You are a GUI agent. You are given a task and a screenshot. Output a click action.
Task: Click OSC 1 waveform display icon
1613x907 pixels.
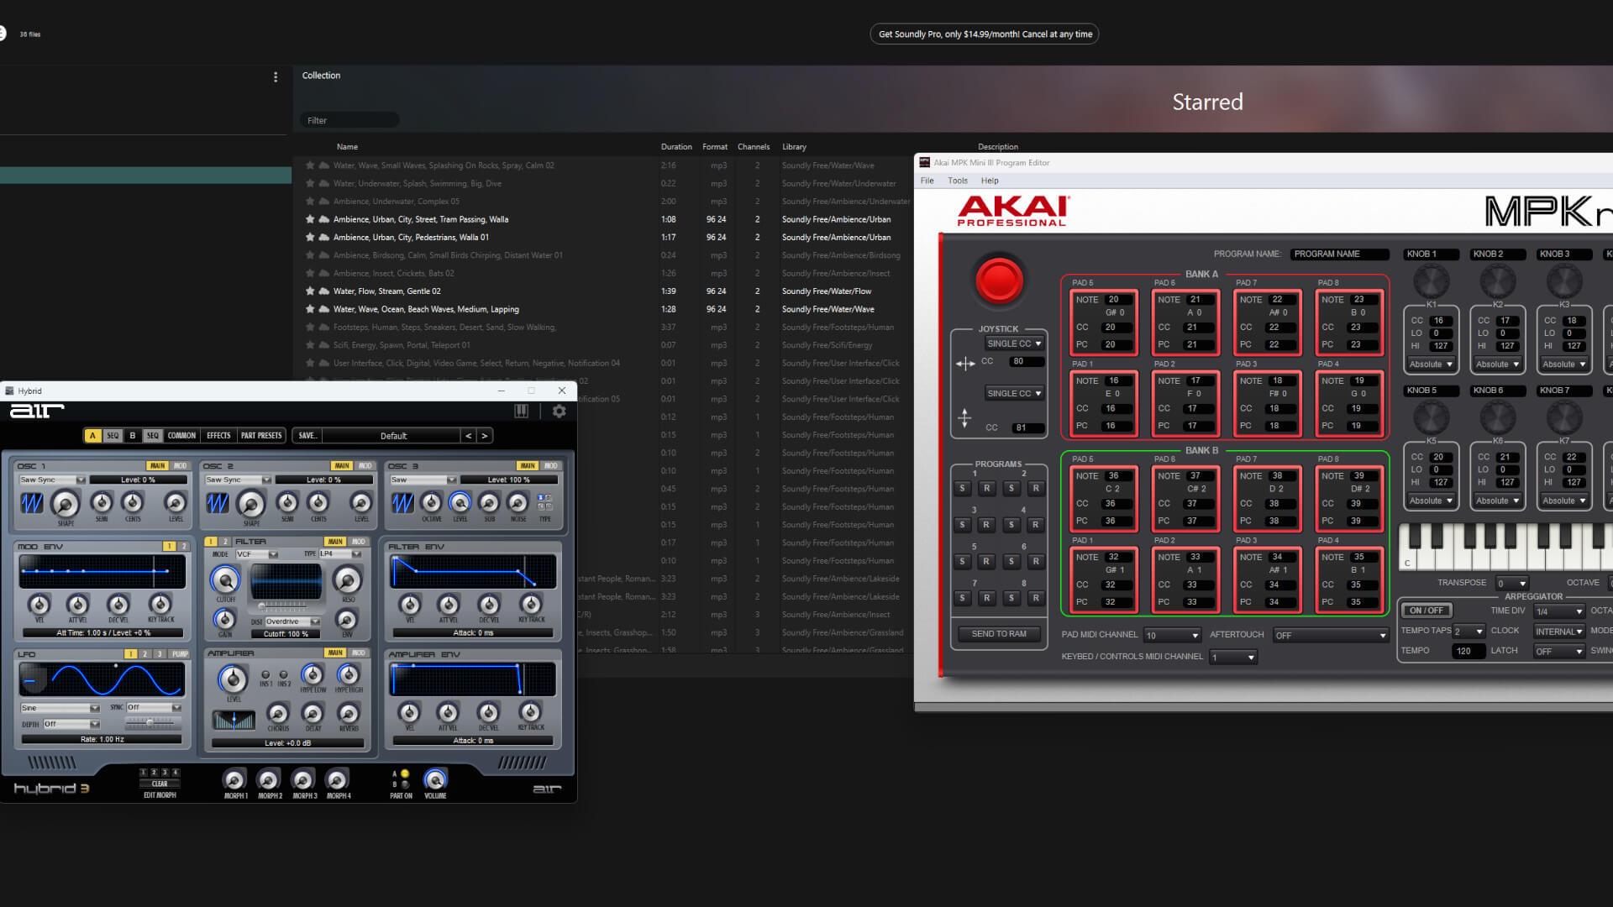point(32,503)
